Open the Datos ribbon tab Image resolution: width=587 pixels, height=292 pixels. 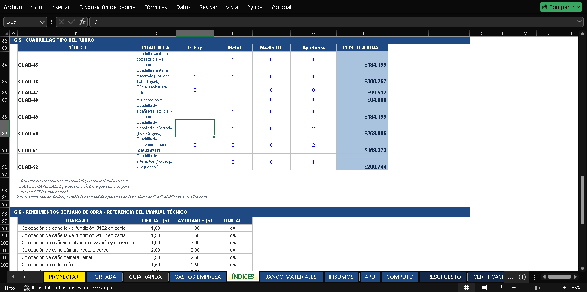point(183,7)
